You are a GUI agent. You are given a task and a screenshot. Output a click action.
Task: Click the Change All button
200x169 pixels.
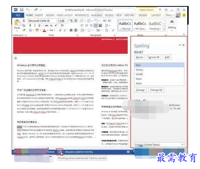[156, 90]
